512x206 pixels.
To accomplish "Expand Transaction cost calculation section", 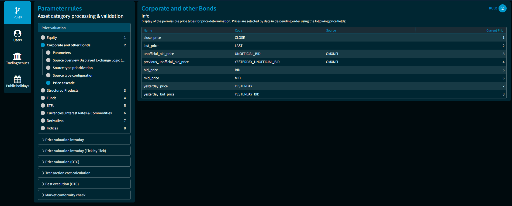I will 84,173.
